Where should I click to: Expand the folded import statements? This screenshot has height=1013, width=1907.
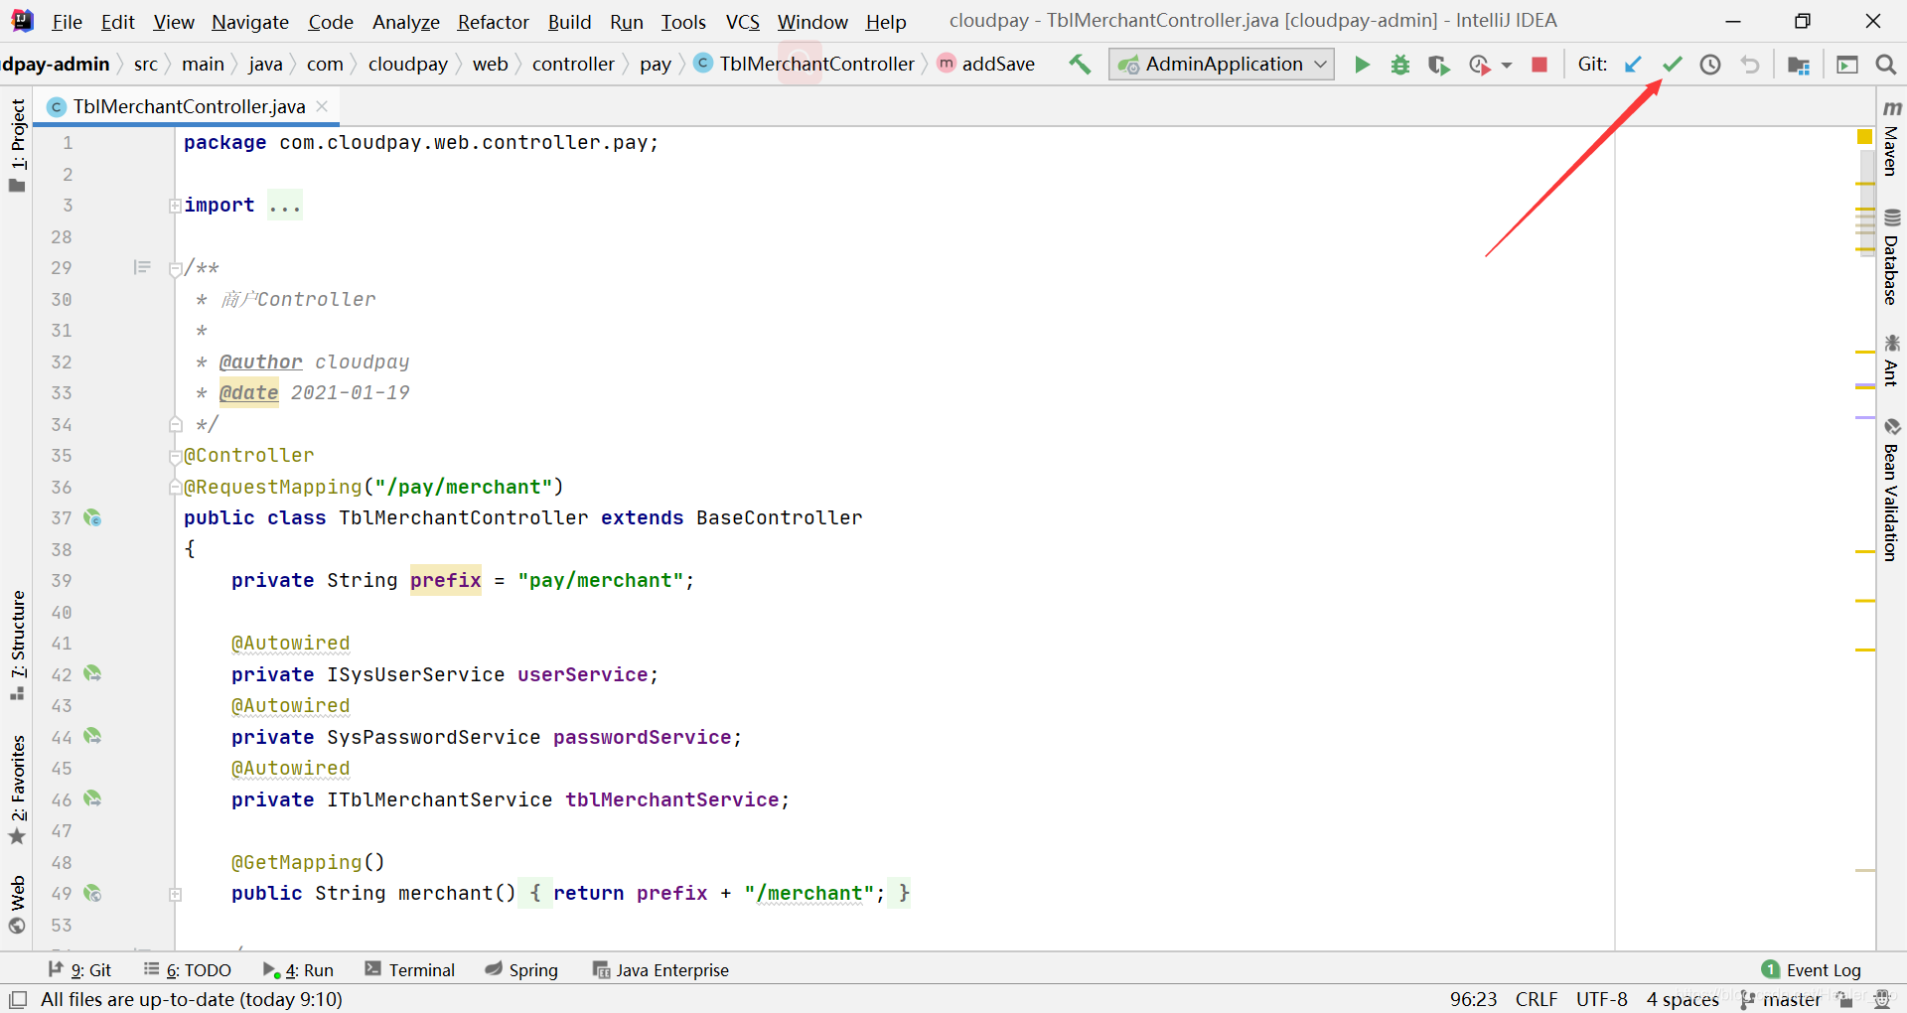pyautogui.click(x=175, y=206)
